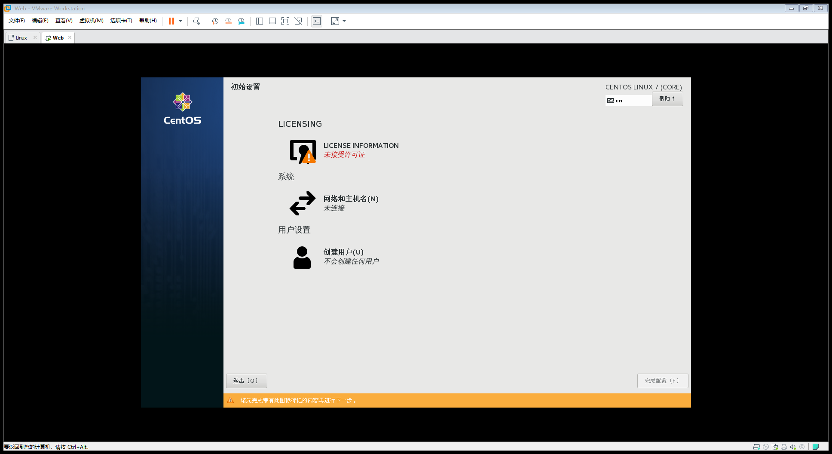The height and width of the screenshot is (454, 832).
Task: Toggle the library sidebar panel view
Action: (260, 21)
